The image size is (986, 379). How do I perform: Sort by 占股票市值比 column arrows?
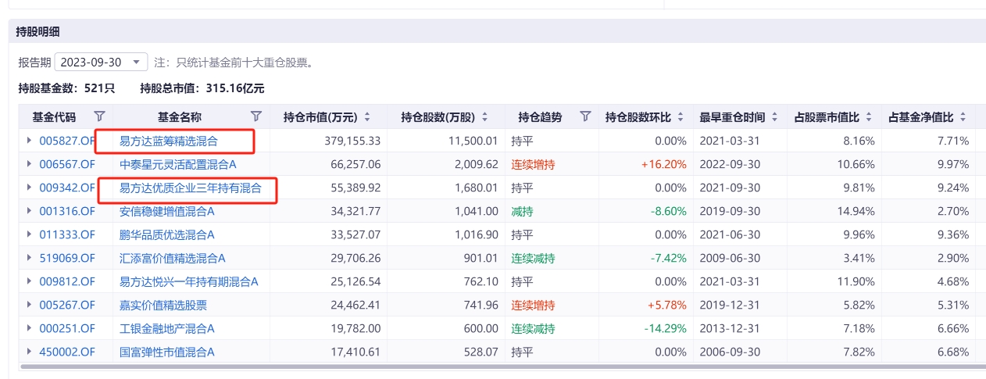[869, 117]
